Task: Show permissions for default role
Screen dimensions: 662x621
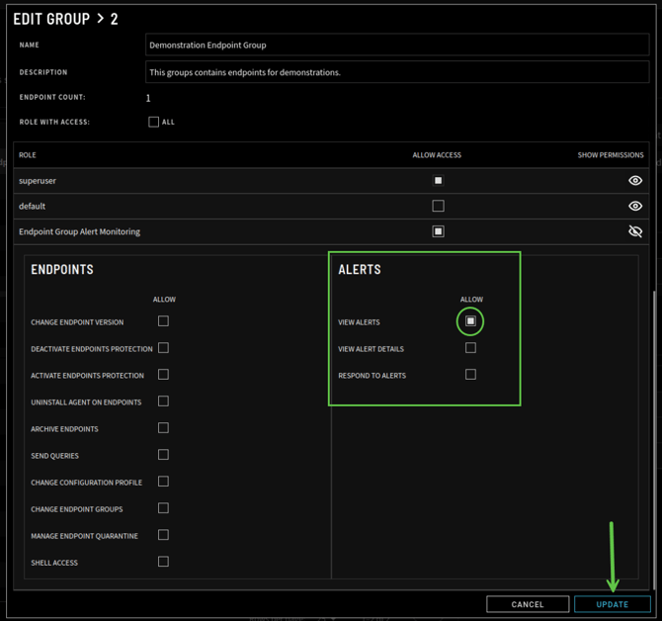Action: pos(635,207)
